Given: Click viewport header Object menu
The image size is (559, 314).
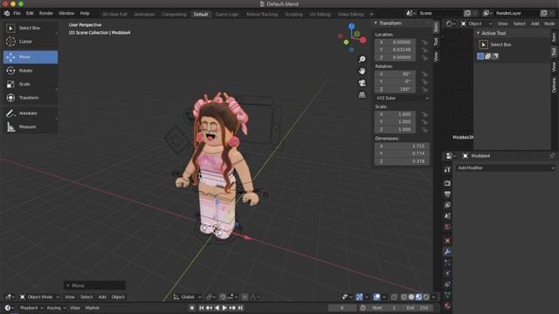Looking at the screenshot, I should (x=118, y=297).
